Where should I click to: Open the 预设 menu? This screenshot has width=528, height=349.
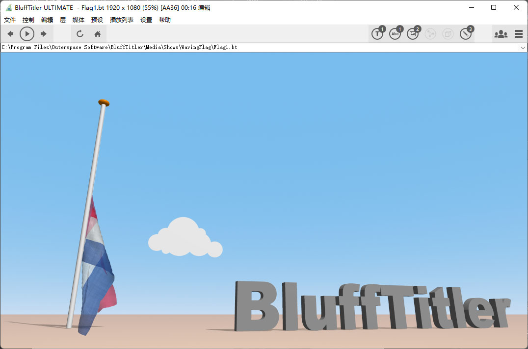coord(97,20)
